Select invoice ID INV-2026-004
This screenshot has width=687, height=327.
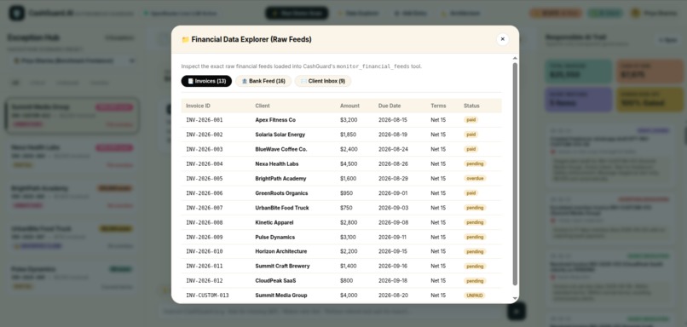(205, 163)
